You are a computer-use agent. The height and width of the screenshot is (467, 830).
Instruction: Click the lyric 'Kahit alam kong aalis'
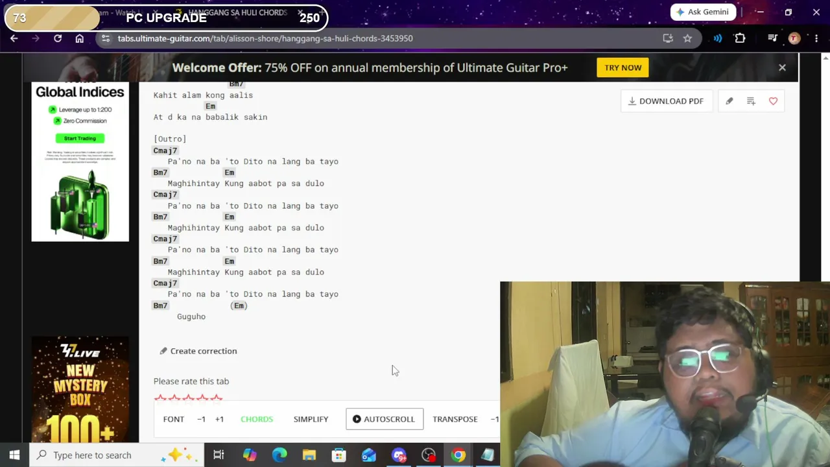point(203,95)
